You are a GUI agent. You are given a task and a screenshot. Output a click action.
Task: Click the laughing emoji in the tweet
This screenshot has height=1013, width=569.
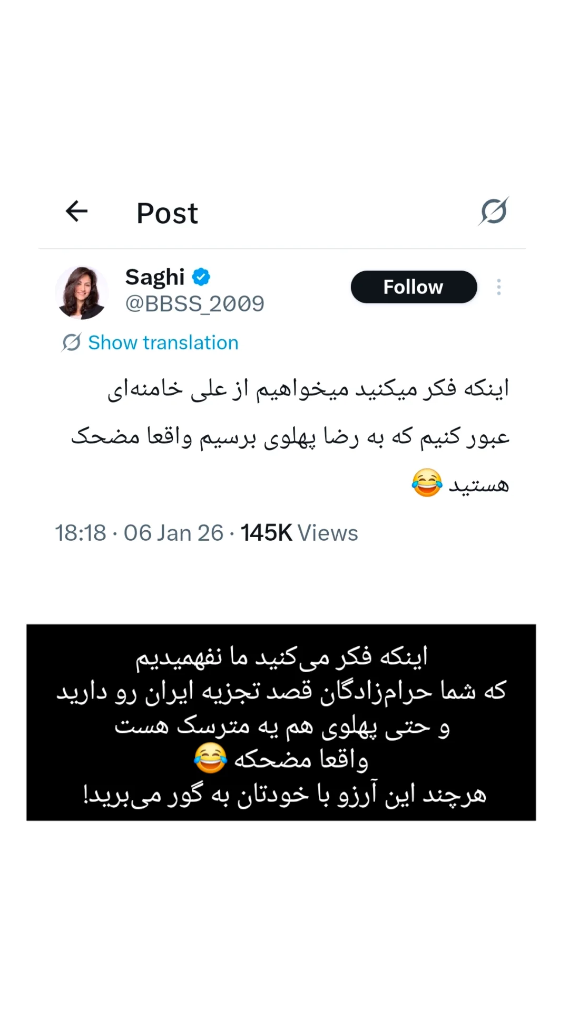[427, 483]
